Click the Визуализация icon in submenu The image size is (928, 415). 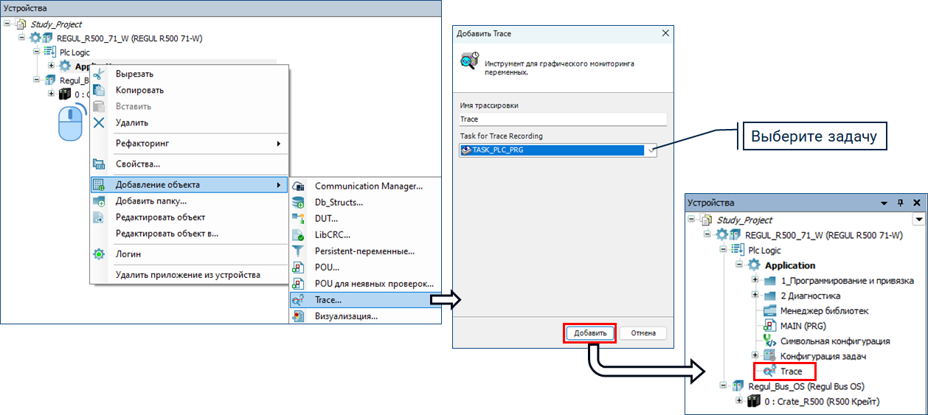click(x=298, y=316)
